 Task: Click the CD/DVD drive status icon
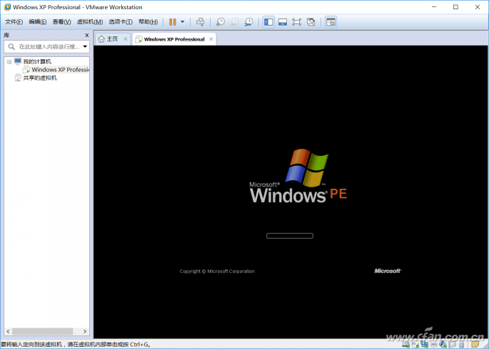pyautogui.click(x=415, y=344)
